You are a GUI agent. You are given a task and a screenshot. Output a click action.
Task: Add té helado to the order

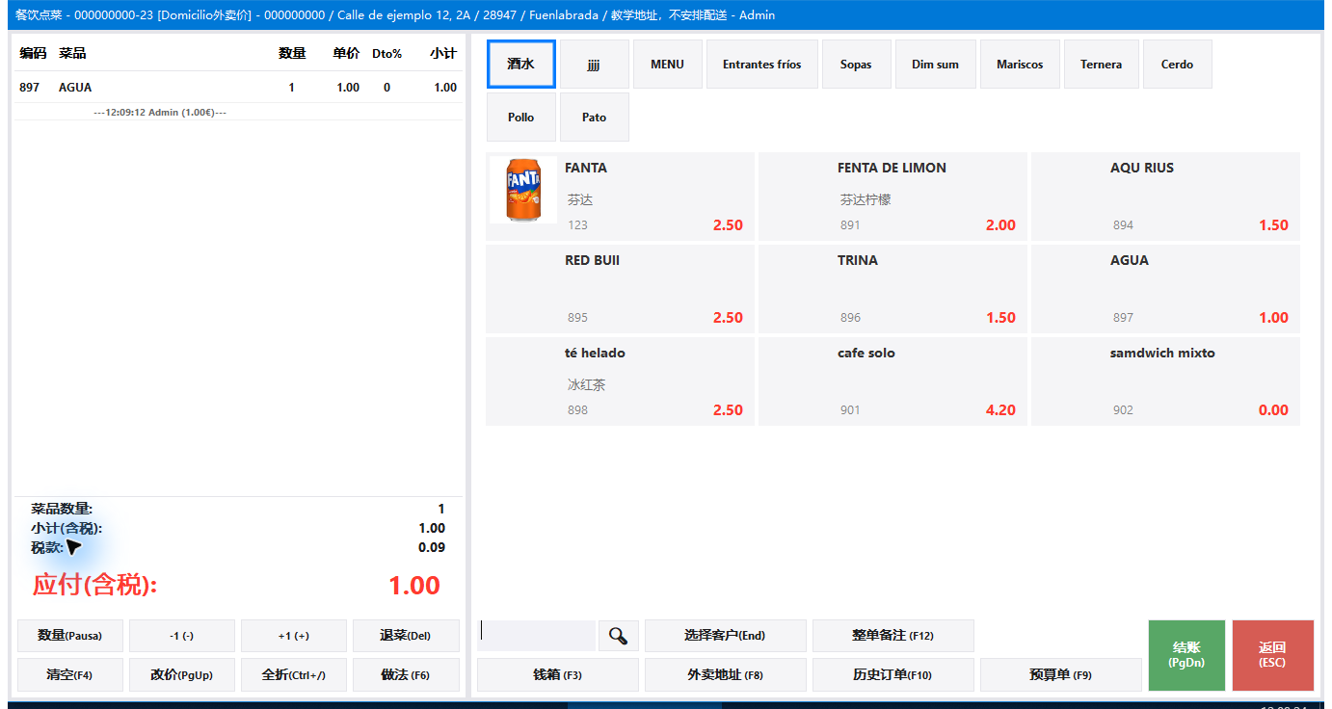620,381
